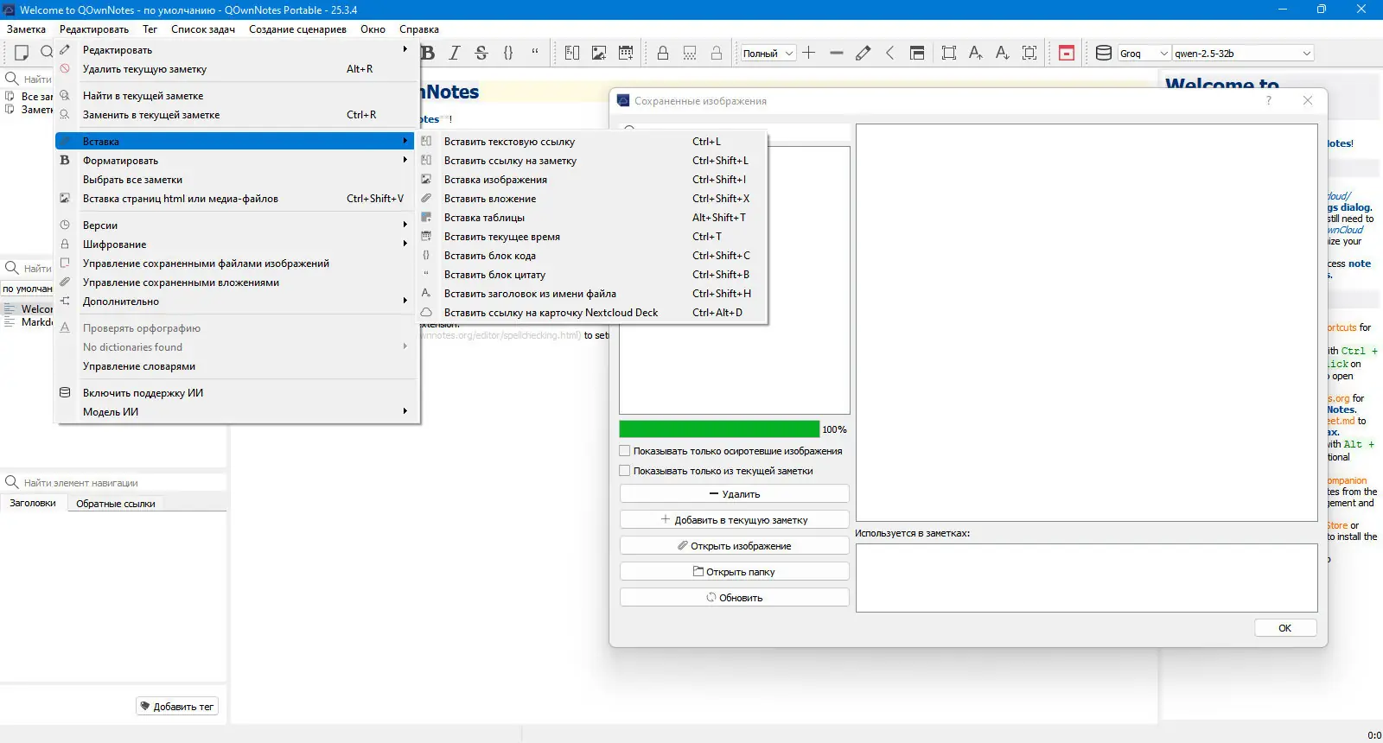Viewport: 1383px width, 743px height.
Task: Select 'Вставить текстовую ссылку' menu item
Action: point(592,142)
